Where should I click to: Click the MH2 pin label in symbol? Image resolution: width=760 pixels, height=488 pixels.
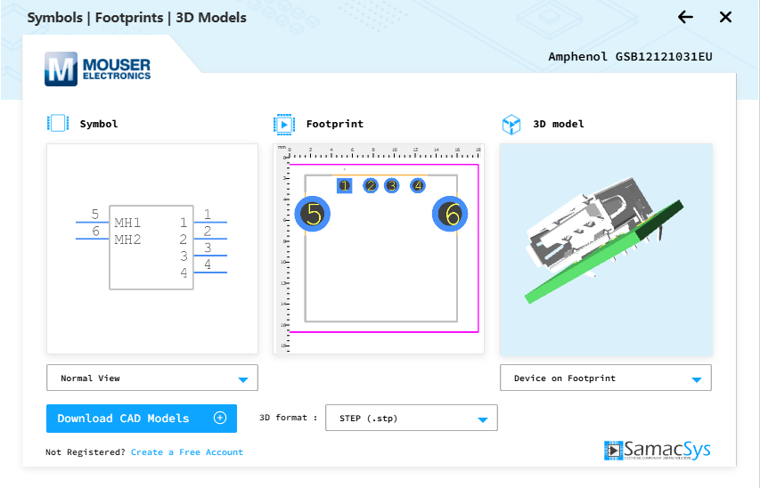coord(127,240)
